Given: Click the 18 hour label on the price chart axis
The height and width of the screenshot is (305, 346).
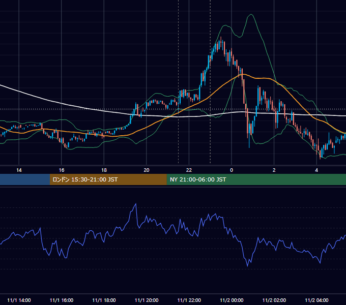Looking at the screenshot, I should point(104,170).
